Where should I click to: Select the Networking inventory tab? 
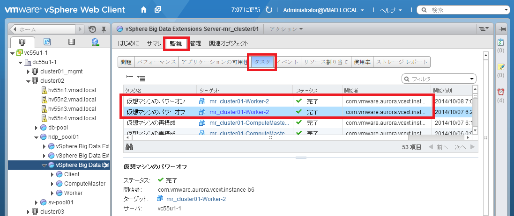coord(96,42)
